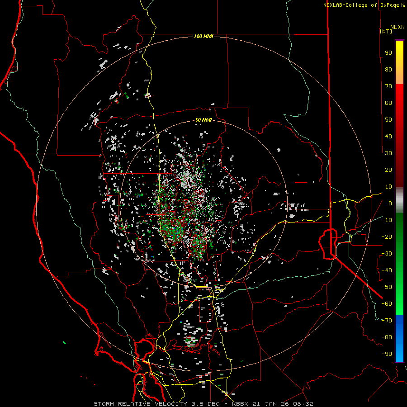Select the 80 value on velocity scale
This screenshot has height=407, width=407.
388,69
